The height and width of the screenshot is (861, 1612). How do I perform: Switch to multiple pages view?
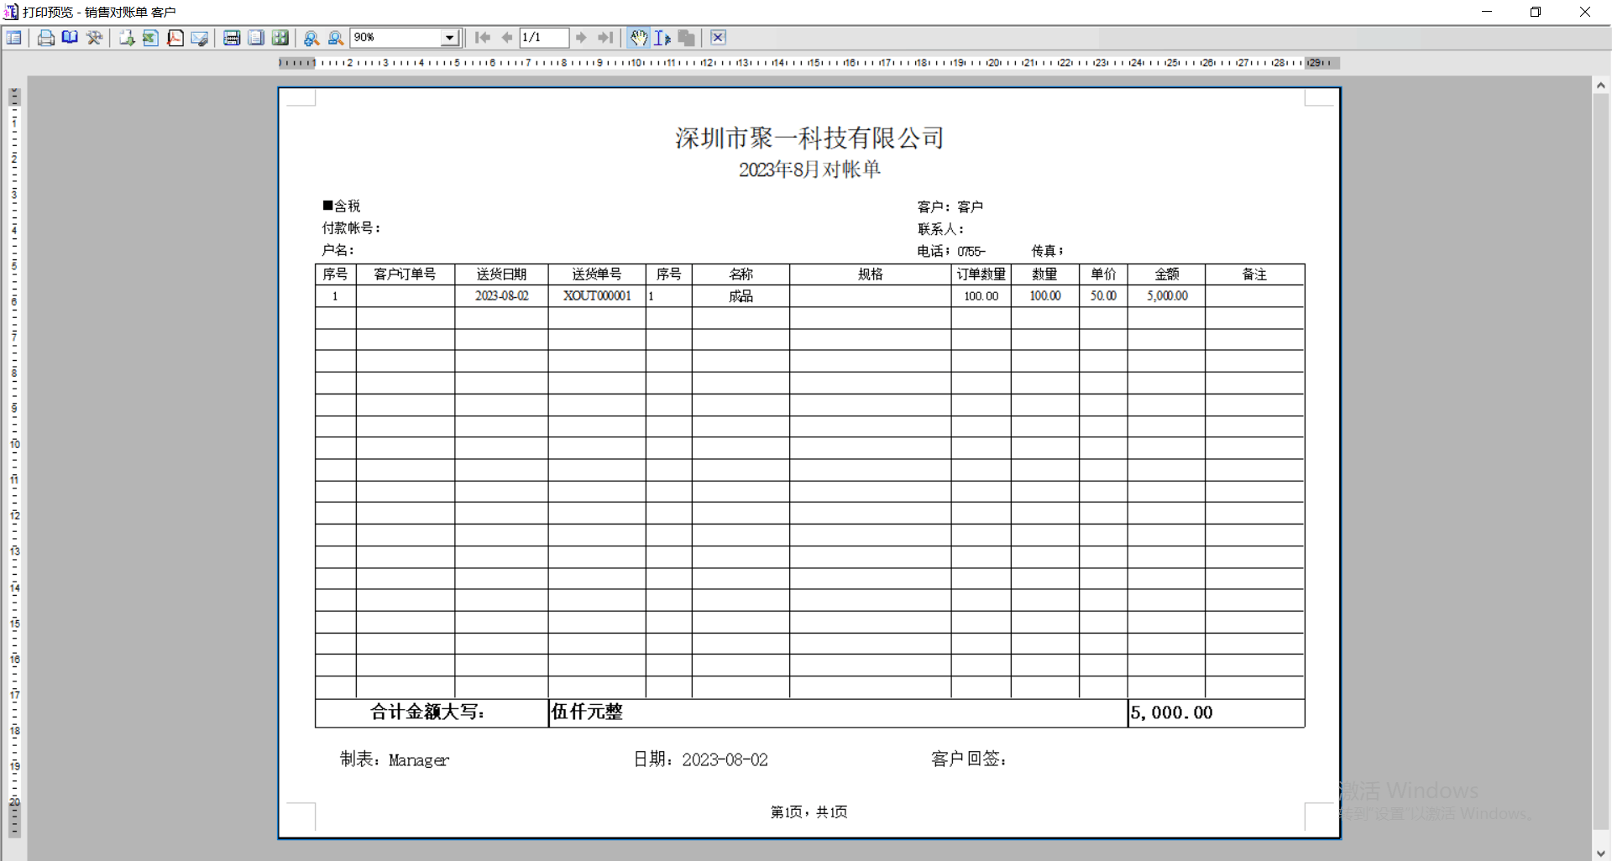tap(280, 38)
